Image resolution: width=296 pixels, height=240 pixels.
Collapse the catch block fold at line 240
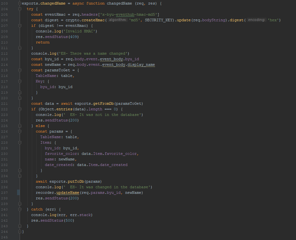click(x=20, y=209)
